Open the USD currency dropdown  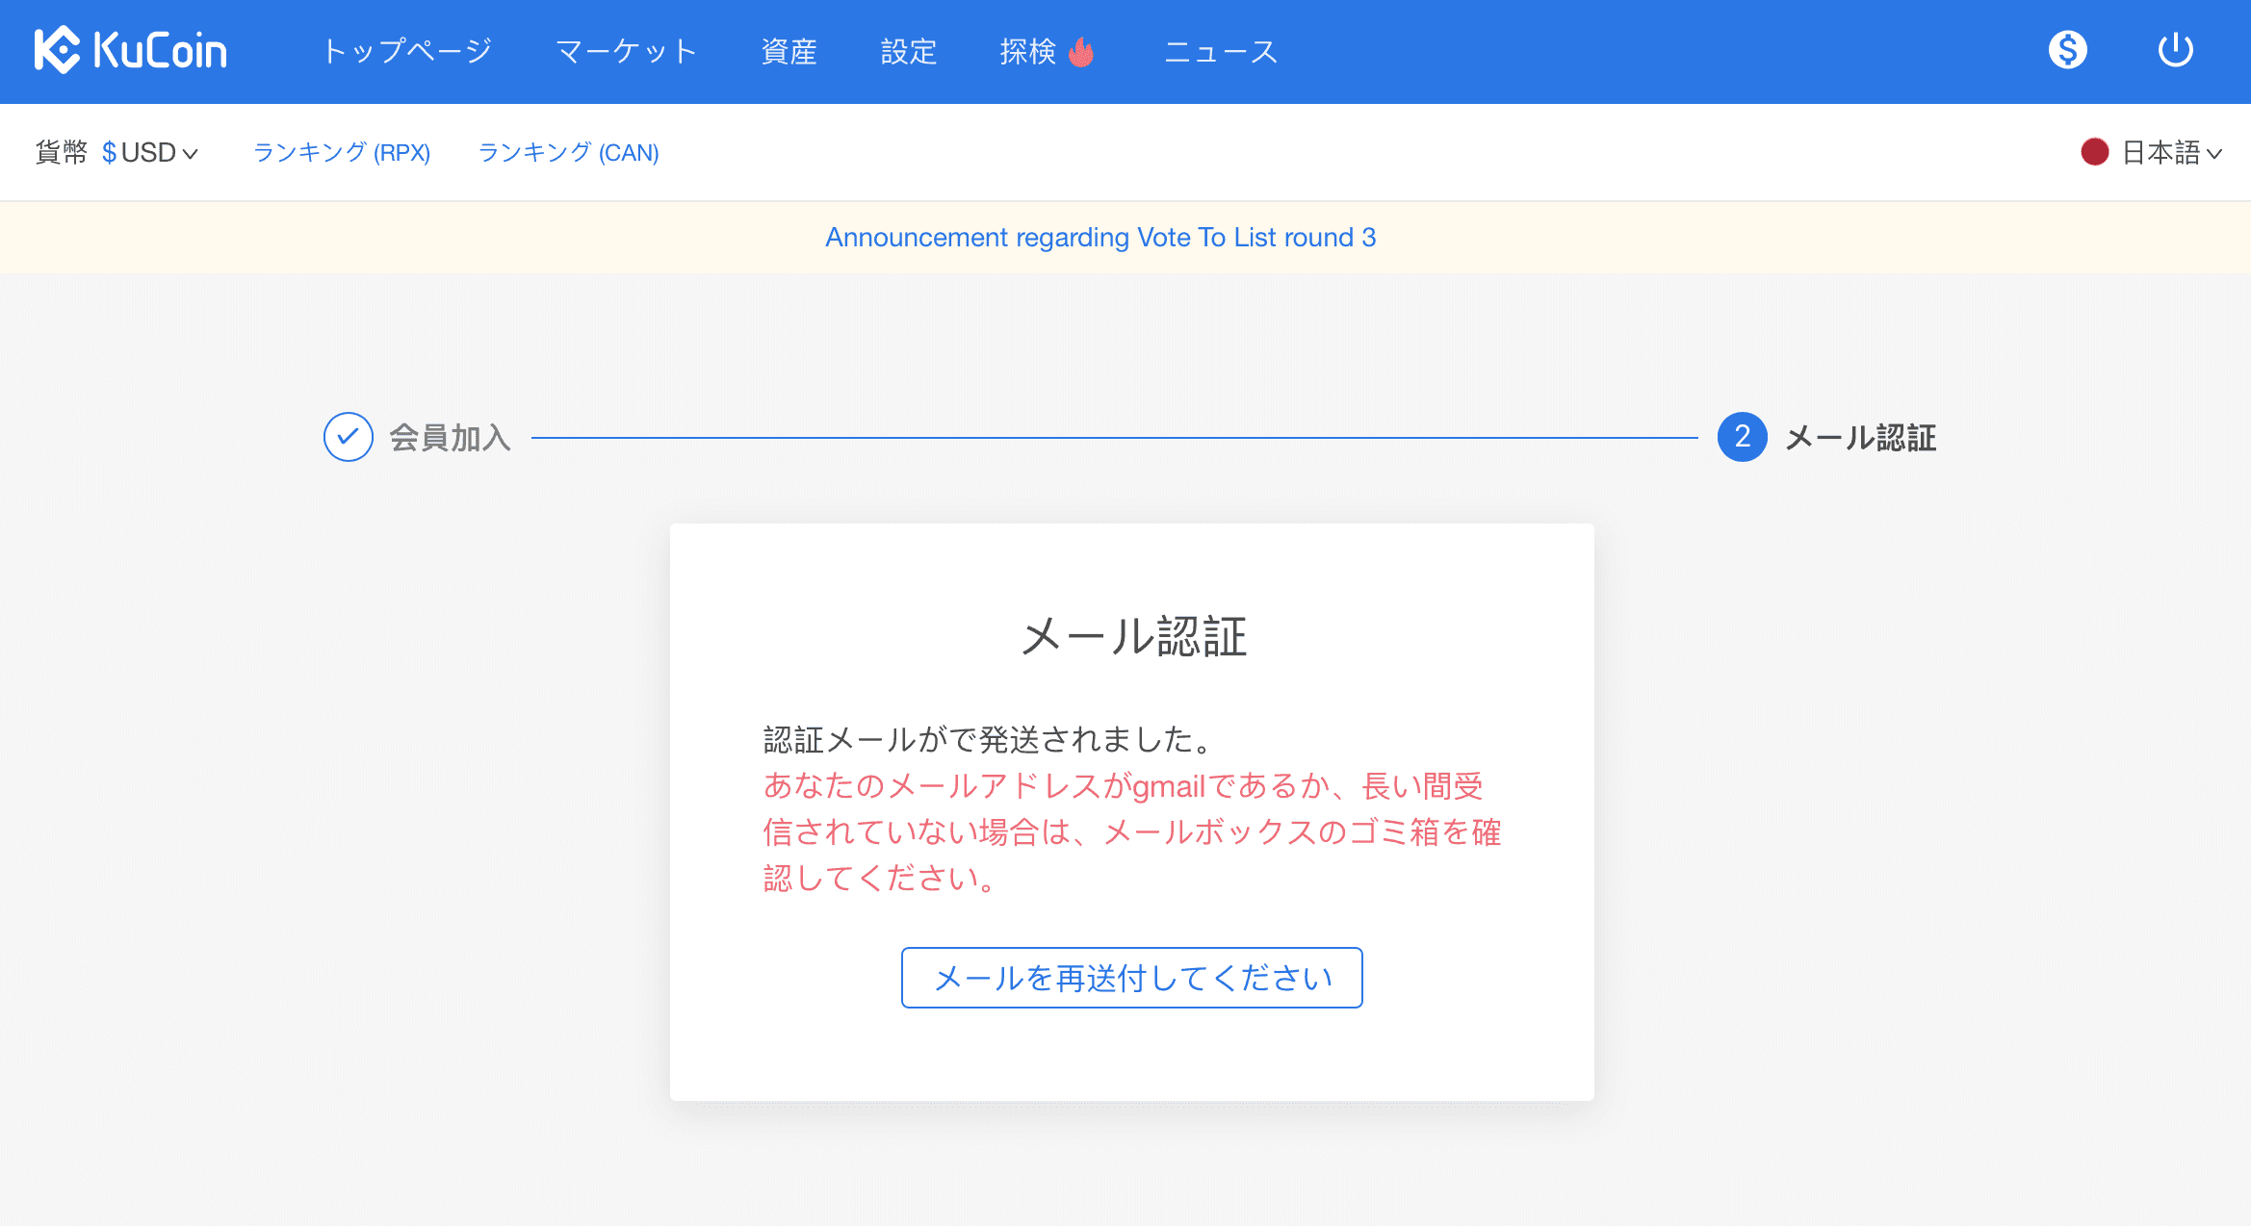pos(150,152)
